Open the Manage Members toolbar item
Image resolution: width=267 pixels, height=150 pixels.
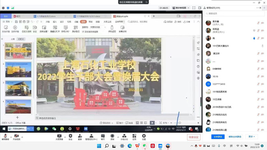(x=91, y=137)
